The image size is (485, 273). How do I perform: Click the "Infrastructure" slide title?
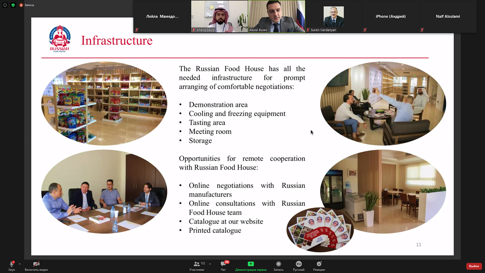tap(117, 41)
